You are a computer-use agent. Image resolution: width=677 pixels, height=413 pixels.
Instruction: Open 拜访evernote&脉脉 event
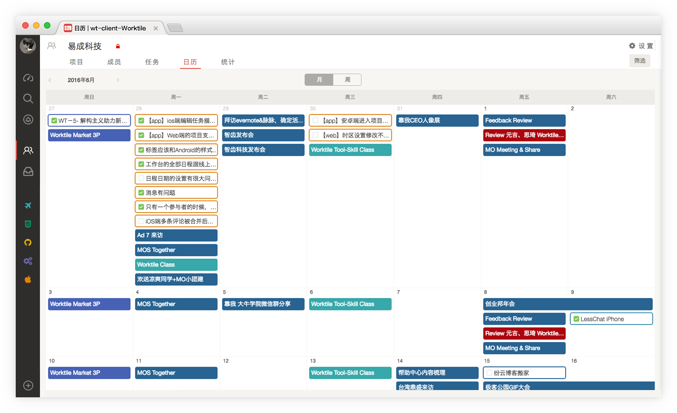tap(263, 120)
